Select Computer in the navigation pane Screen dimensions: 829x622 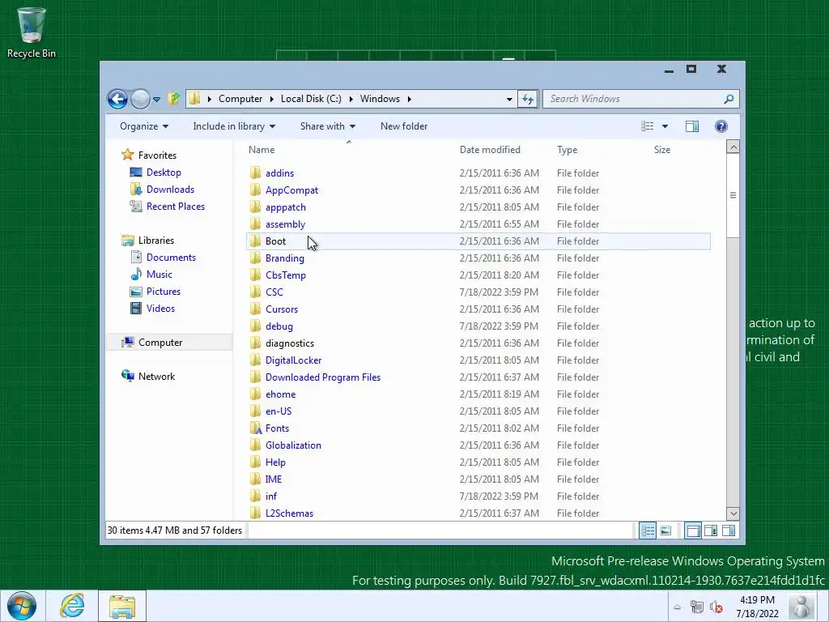pos(160,343)
